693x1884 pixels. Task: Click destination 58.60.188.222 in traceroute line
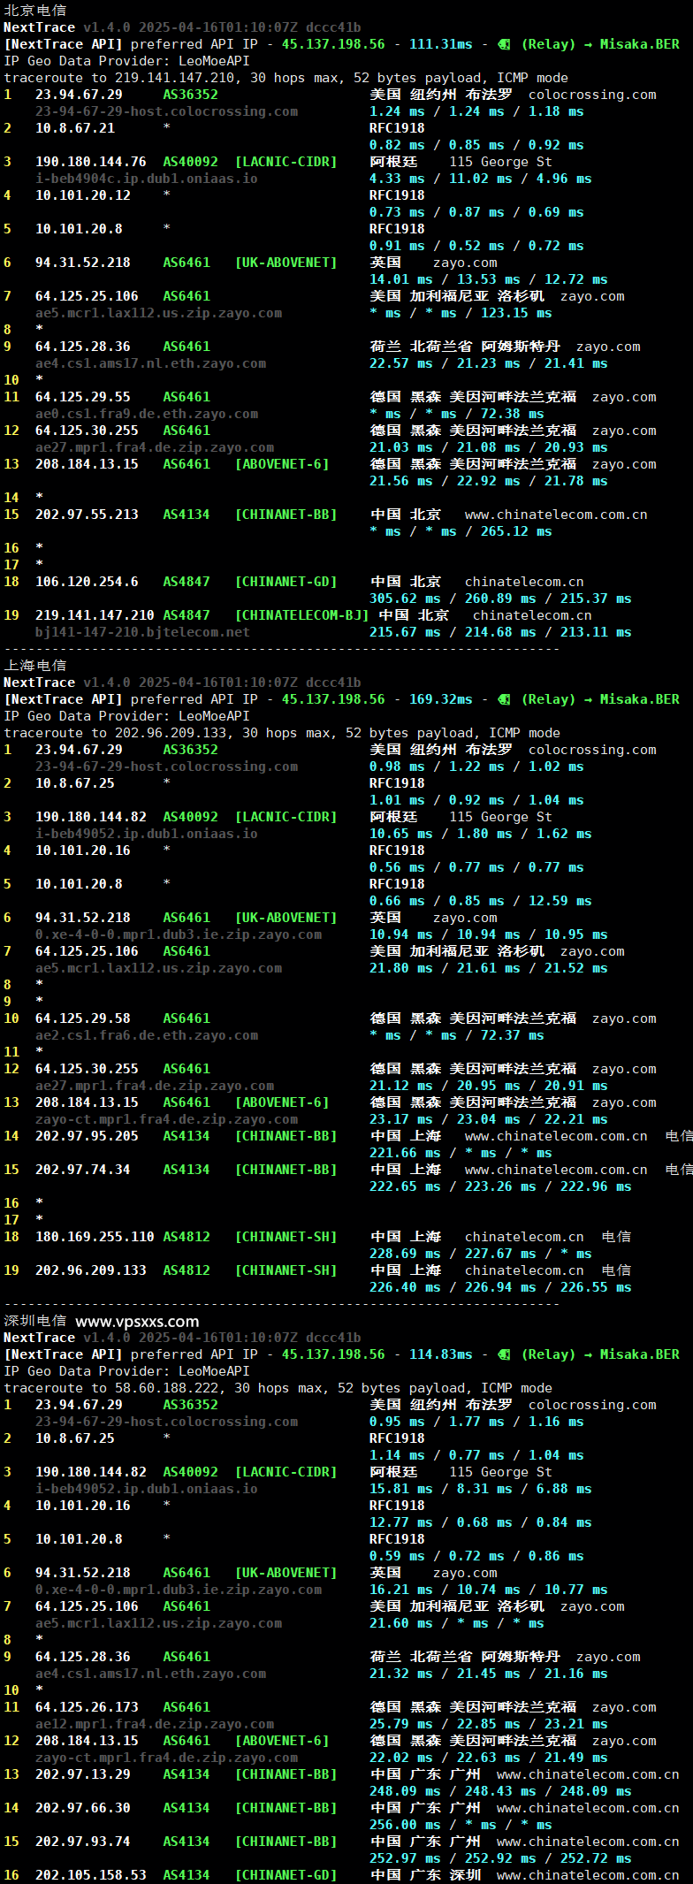tap(171, 1388)
